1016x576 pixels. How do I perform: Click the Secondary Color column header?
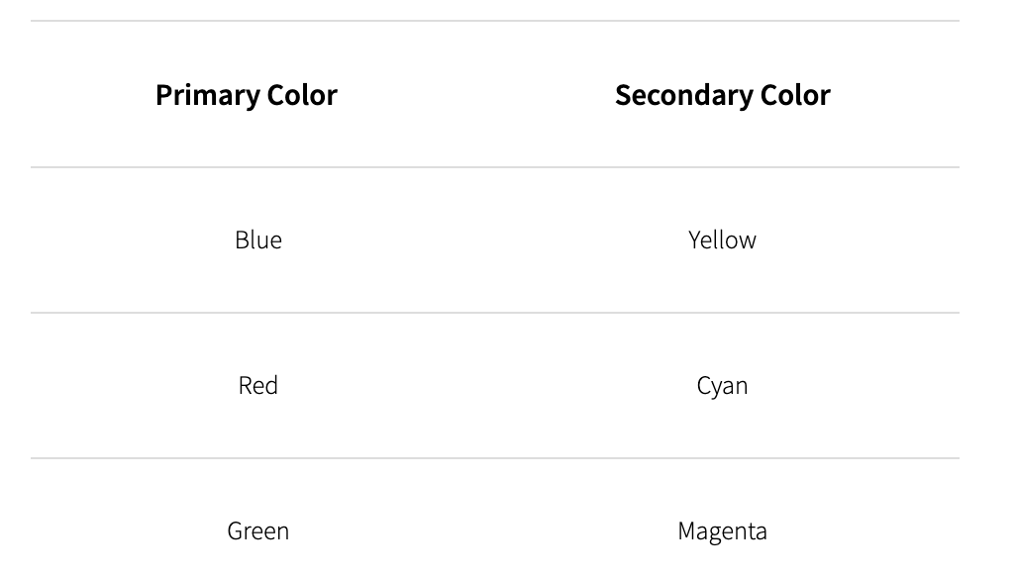pyautogui.click(x=722, y=95)
